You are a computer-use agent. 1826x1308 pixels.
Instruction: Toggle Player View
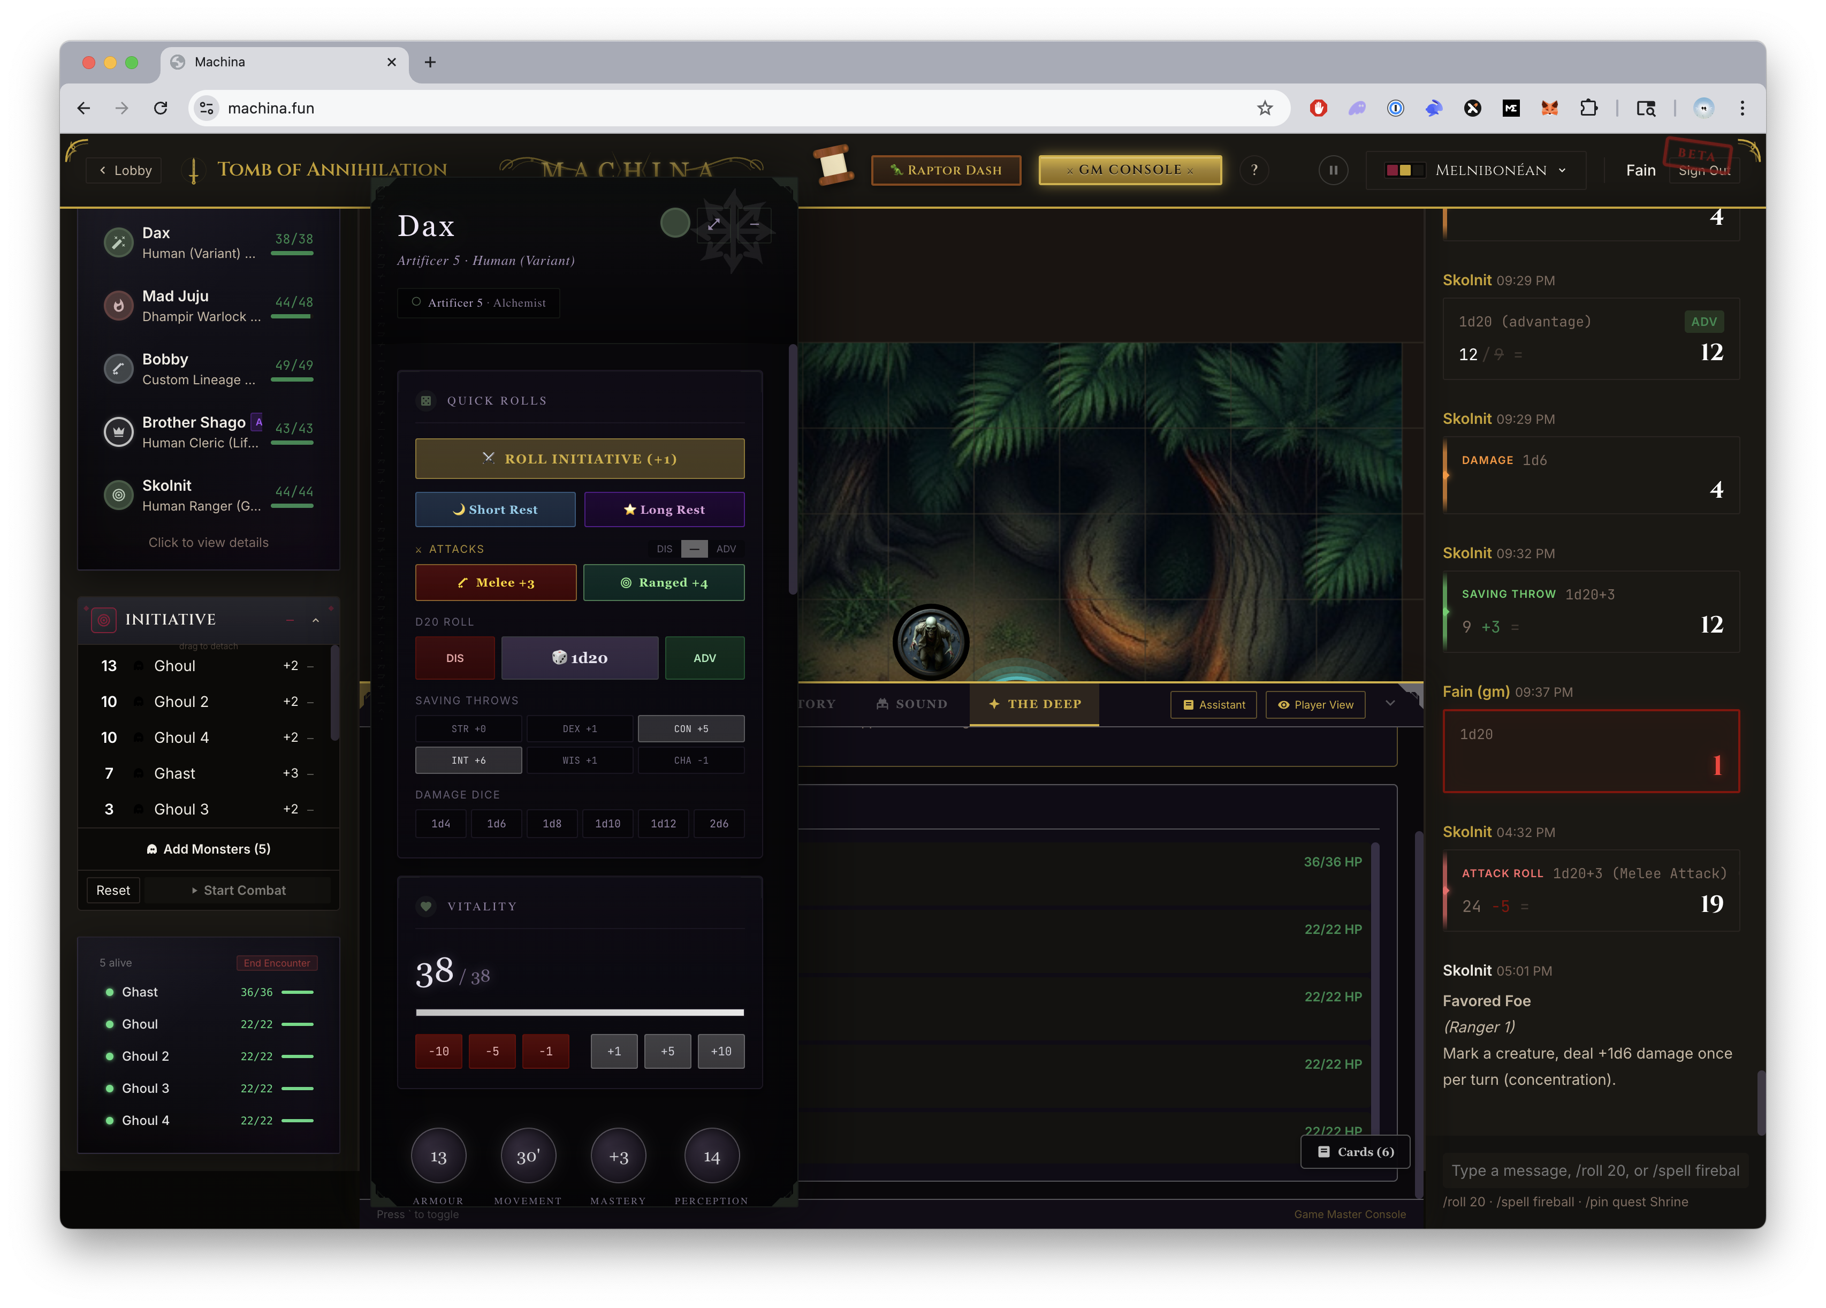[x=1315, y=705]
